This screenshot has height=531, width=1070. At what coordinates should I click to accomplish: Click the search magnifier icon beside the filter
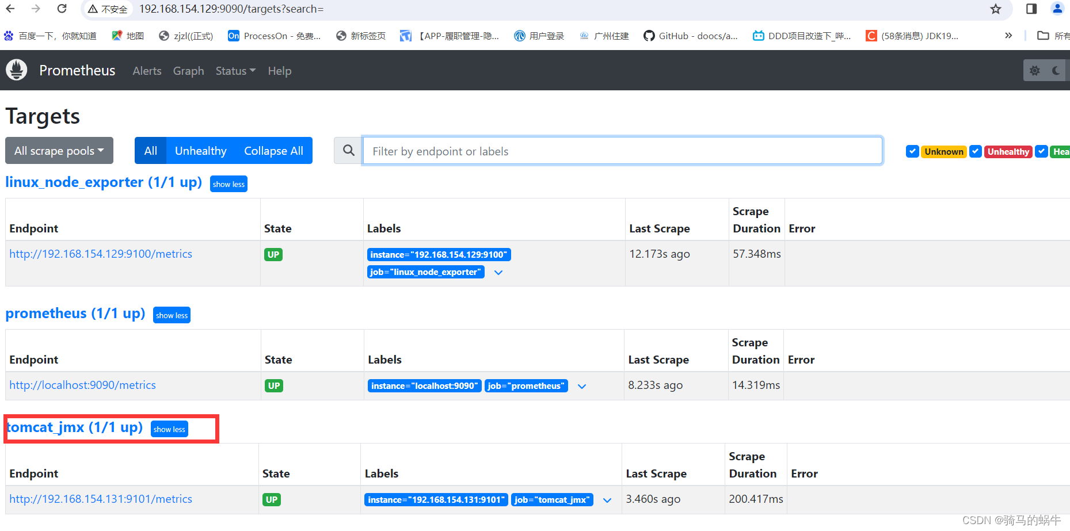tap(348, 150)
